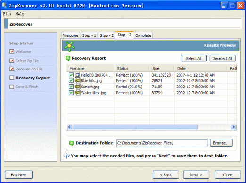The image size is (246, 183).
Task: Click the JPG icon of Water lilies.jpg
Action: coord(78,93)
